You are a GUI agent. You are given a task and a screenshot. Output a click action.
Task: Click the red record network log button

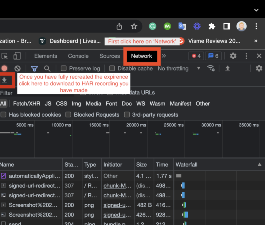(x=4, y=68)
